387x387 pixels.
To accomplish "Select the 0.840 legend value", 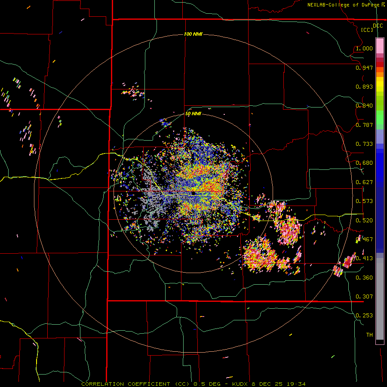I will click(x=364, y=106).
